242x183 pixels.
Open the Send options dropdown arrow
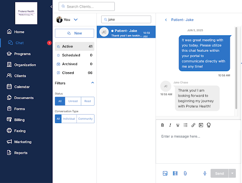click(232, 174)
